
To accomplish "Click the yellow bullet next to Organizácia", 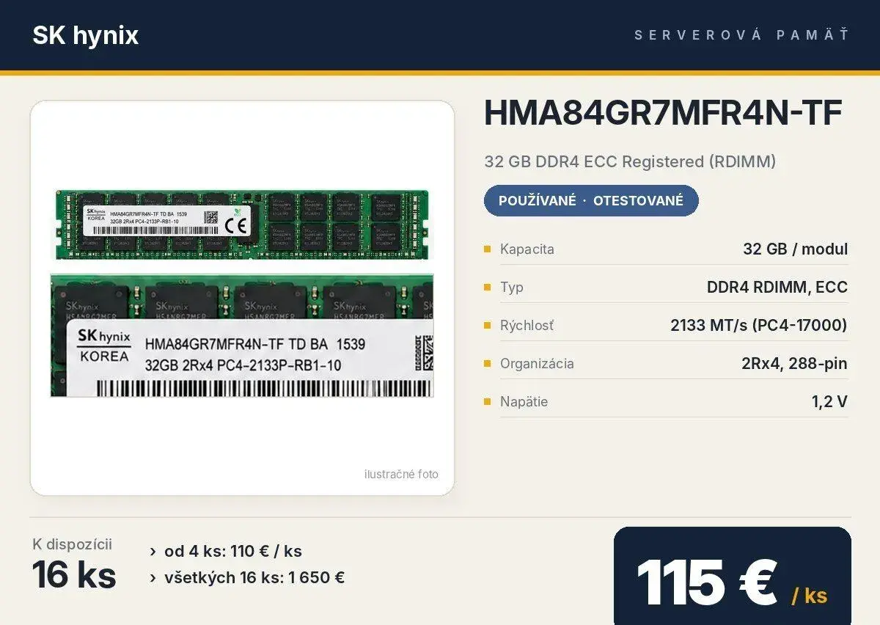I will coord(487,363).
